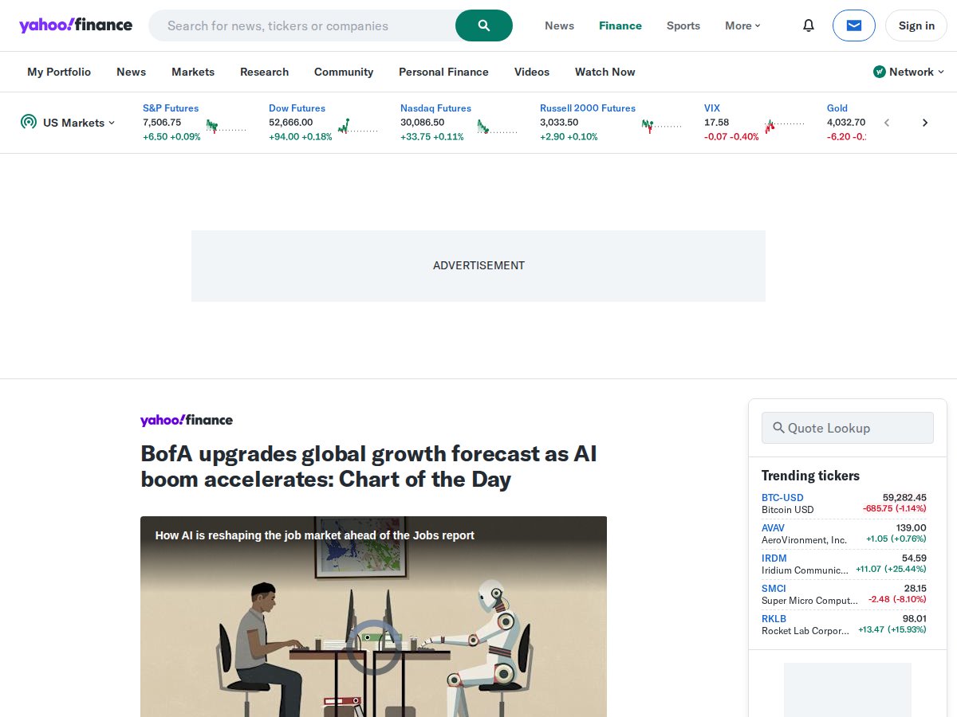Open top header News link
Screen dimensions: 957x717
tap(559, 25)
